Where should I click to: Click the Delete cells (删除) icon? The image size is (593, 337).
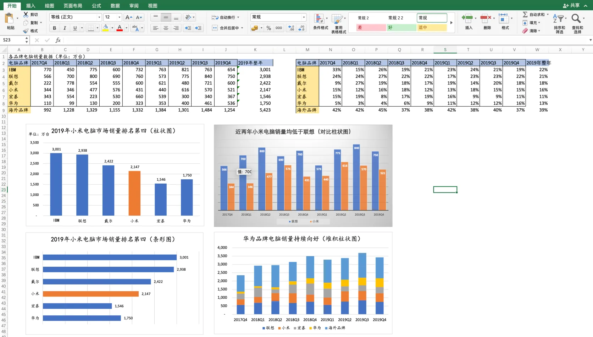pyautogui.click(x=486, y=18)
